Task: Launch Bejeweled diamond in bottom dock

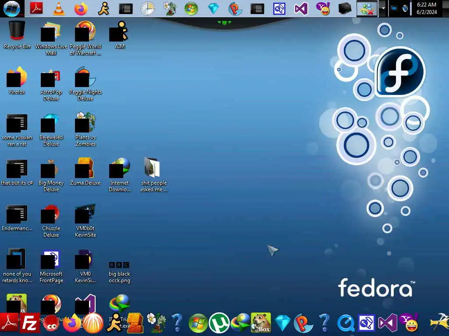Action: (282, 323)
